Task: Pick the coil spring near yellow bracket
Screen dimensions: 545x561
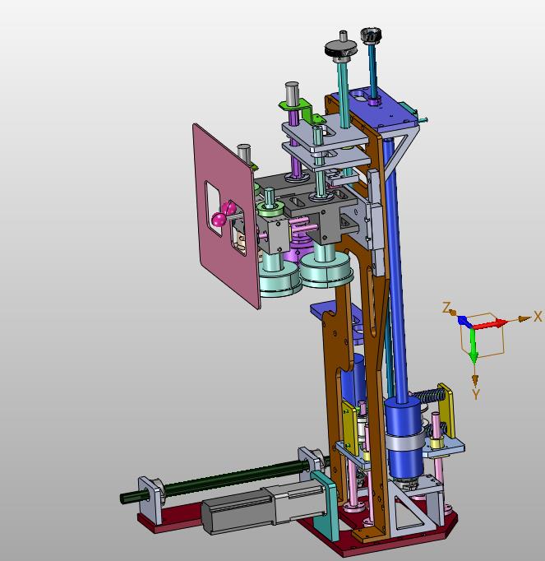Action: coord(427,396)
